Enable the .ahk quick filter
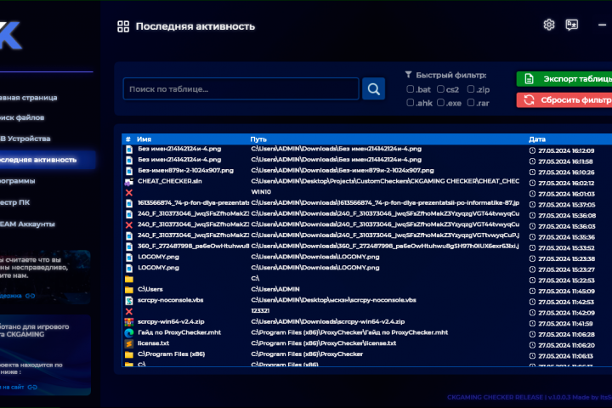 411,103
